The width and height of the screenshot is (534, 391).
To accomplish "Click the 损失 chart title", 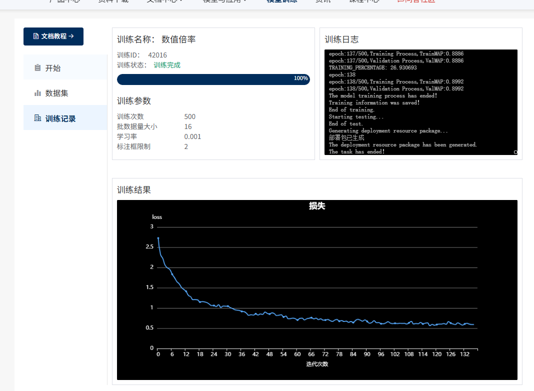I will [x=317, y=206].
